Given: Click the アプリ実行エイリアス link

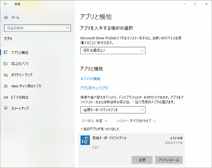Looking at the screenshot, I should (94, 88).
